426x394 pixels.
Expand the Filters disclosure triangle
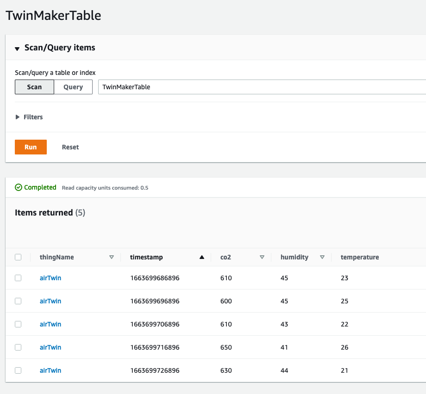[17, 117]
